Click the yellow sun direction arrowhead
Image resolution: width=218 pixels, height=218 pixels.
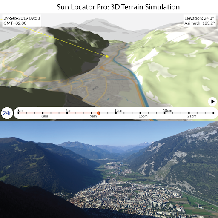[107, 56]
